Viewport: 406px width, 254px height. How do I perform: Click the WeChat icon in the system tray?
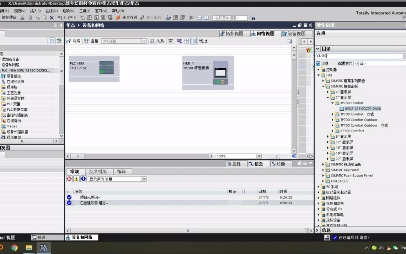(395, 248)
